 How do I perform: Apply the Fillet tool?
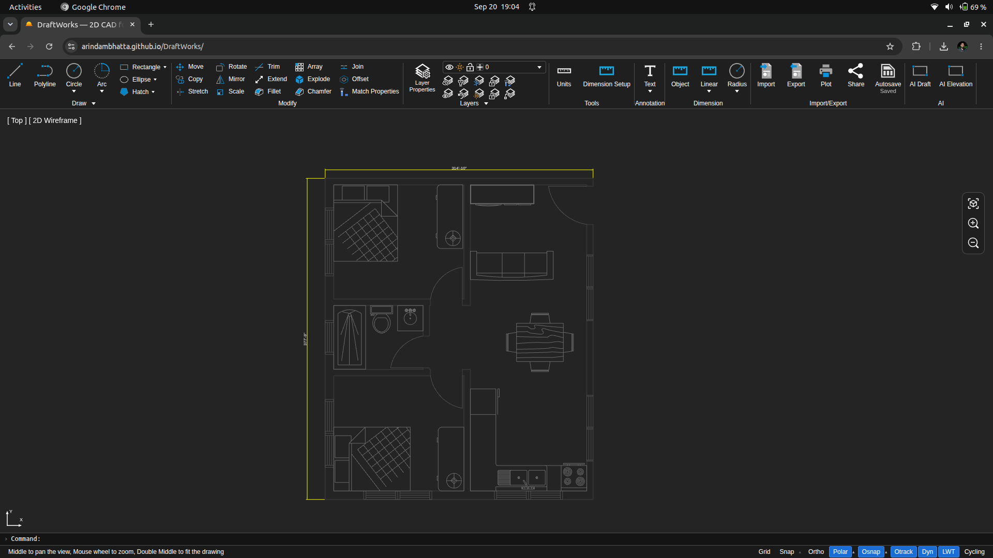[268, 91]
